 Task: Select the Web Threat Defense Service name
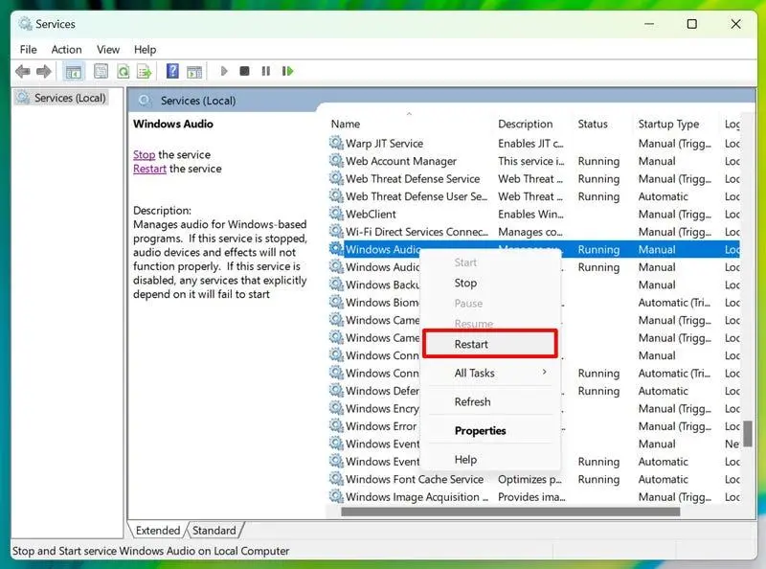pyautogui.click(x=413, y=179)
